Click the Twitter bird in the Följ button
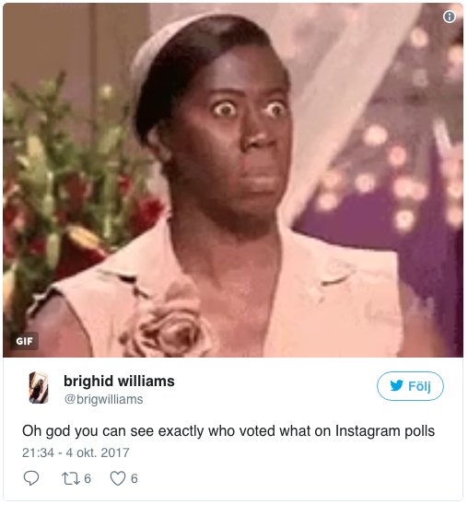Image resolution: width=468 pixels, height=505 pixels. pos(396,385)
